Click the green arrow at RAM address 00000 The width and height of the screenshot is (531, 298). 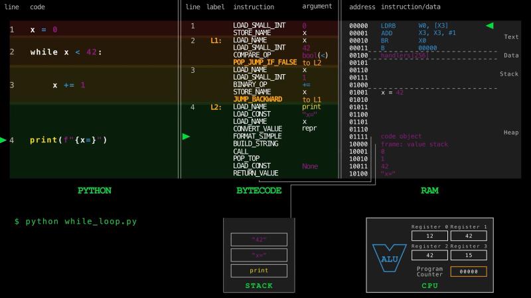[x=490, y=26]
